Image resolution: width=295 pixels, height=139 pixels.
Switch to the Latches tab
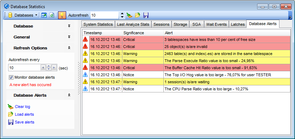click(238, 24)
